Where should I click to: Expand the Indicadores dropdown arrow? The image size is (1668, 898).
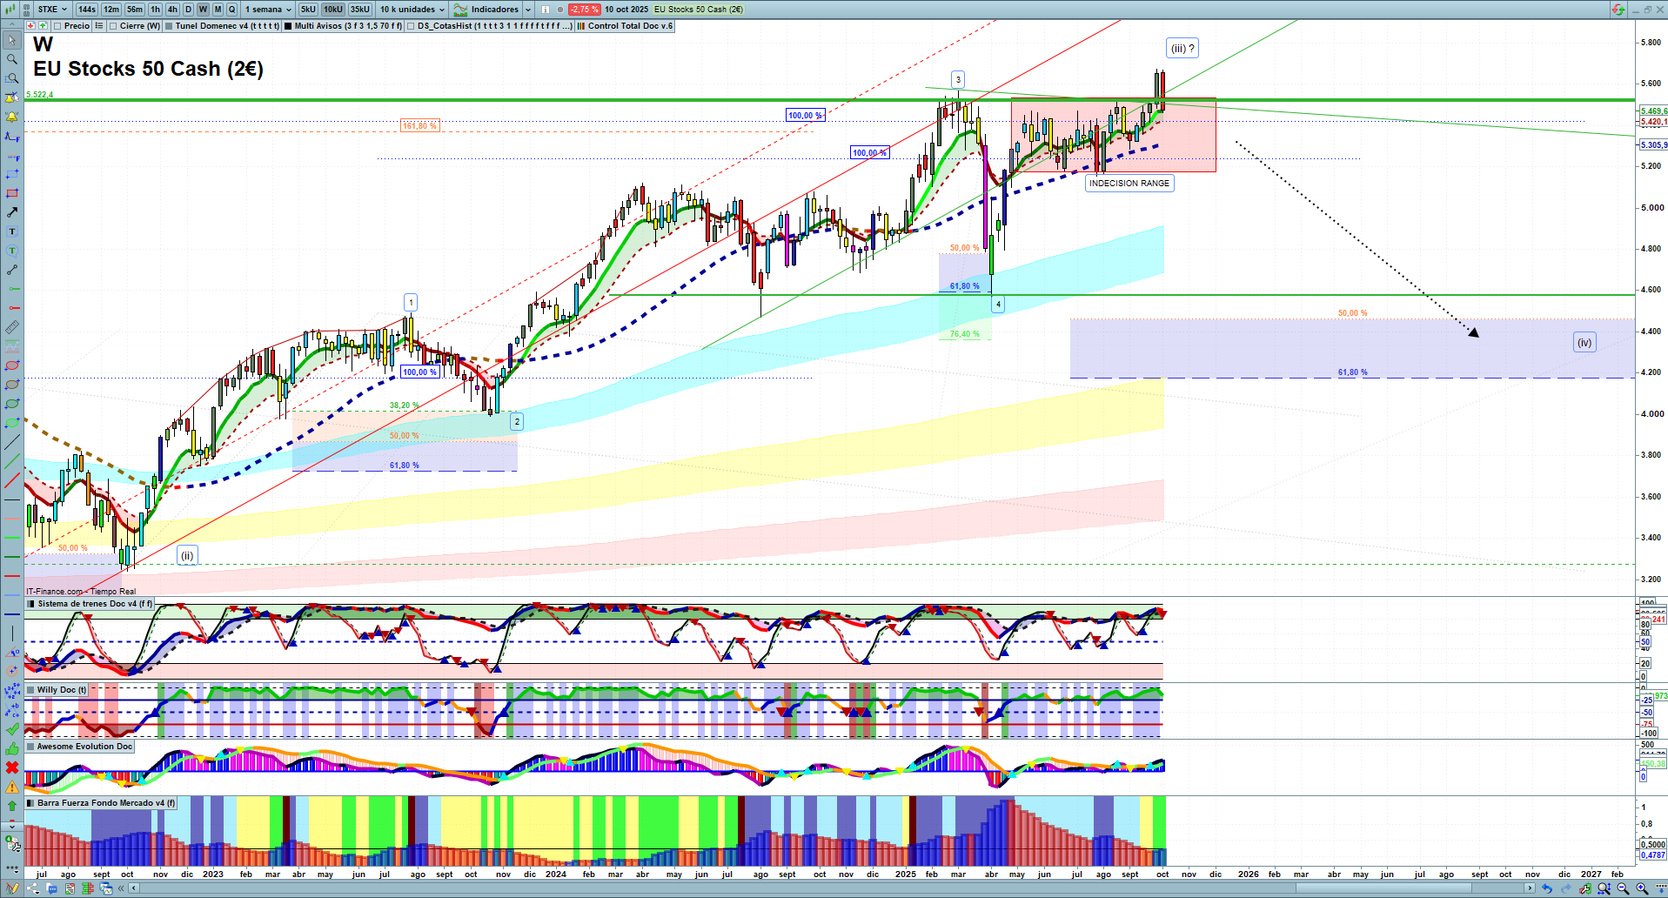pos(528,10)
